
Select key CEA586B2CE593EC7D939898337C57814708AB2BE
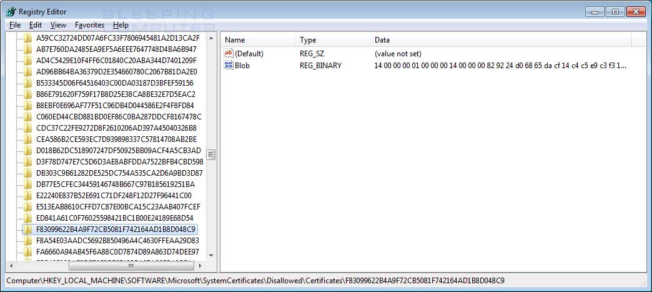(117, 139)
